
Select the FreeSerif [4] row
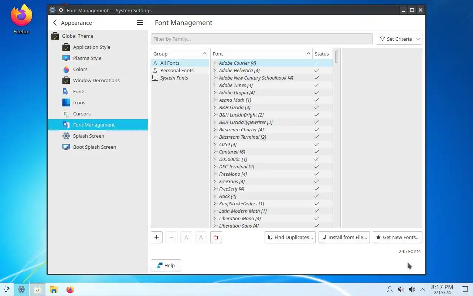(x=272, y=189)
